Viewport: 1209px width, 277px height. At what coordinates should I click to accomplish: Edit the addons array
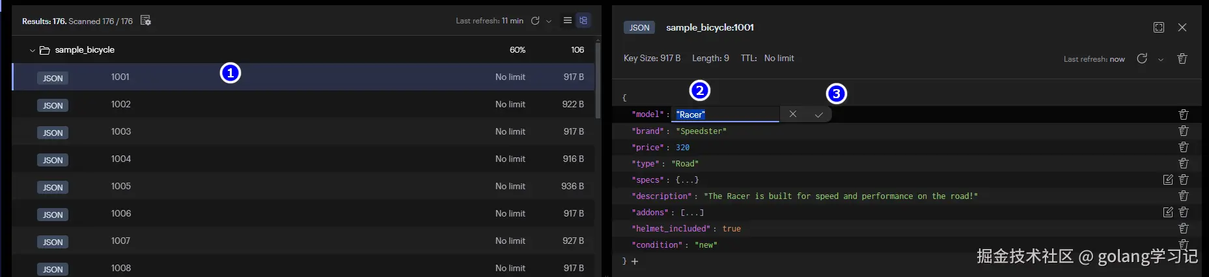tap(1168, 212)
